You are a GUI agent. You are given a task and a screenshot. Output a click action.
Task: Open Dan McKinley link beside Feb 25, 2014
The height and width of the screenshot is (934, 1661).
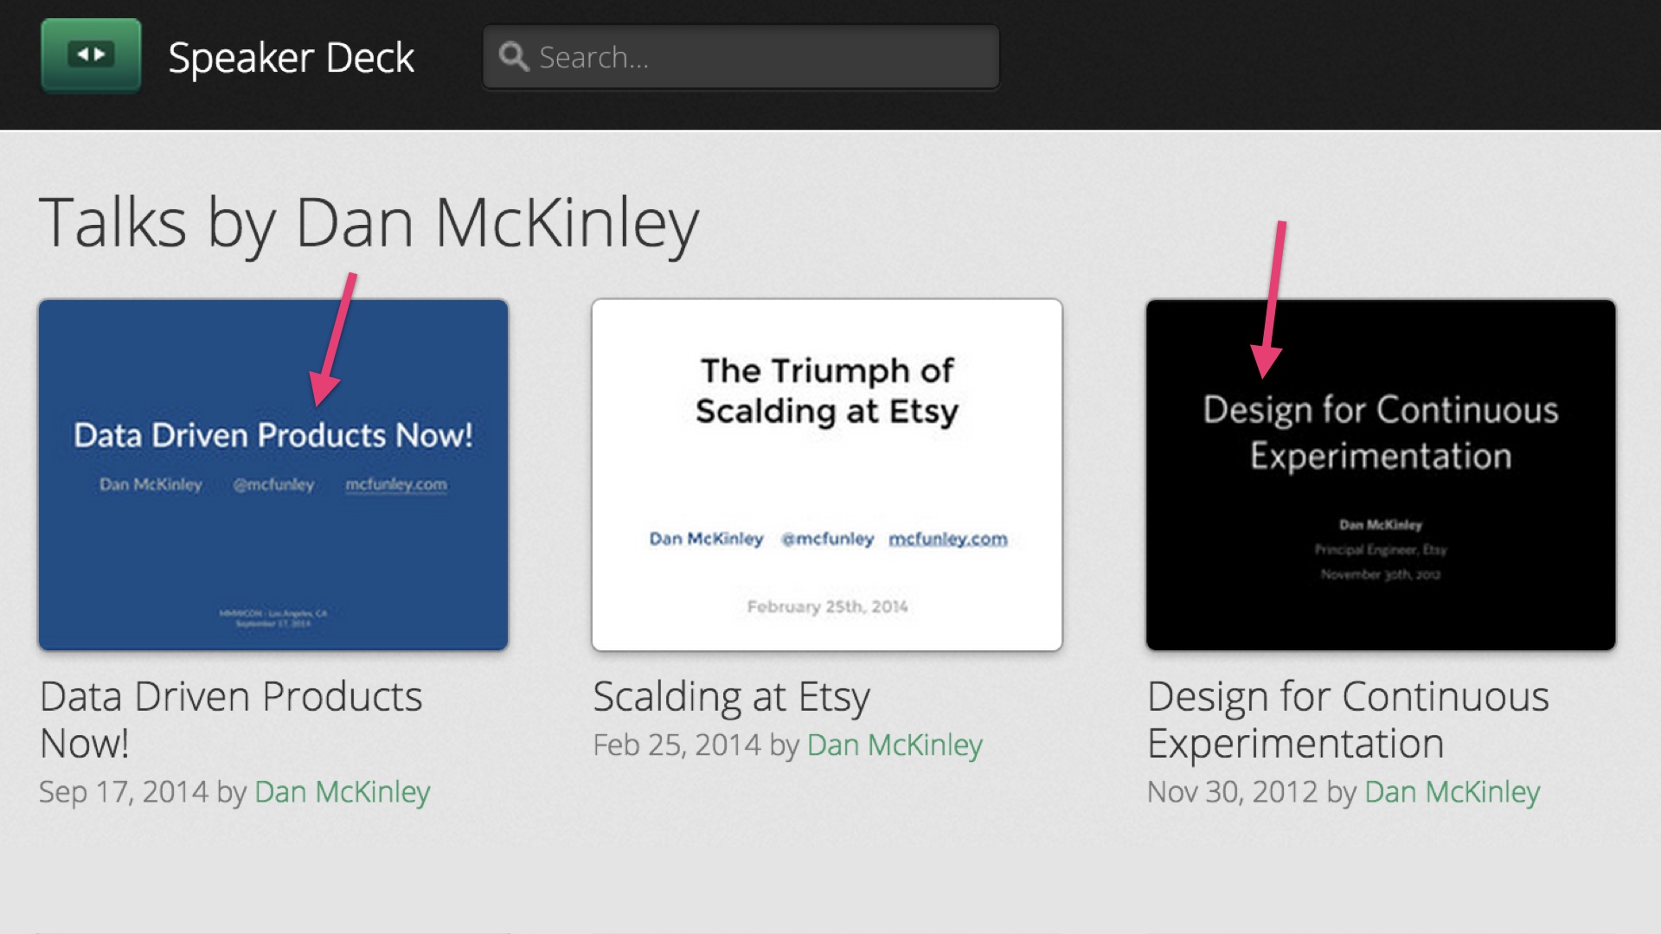click(x=895, y=745)
